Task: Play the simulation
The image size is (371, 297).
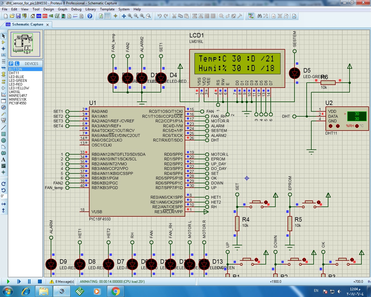Action: [x=8, y=281]
